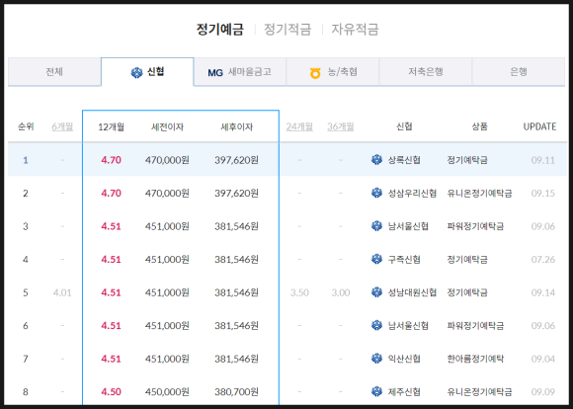
Task: Open the 저축은행 tab
Action: click(426, 72)
